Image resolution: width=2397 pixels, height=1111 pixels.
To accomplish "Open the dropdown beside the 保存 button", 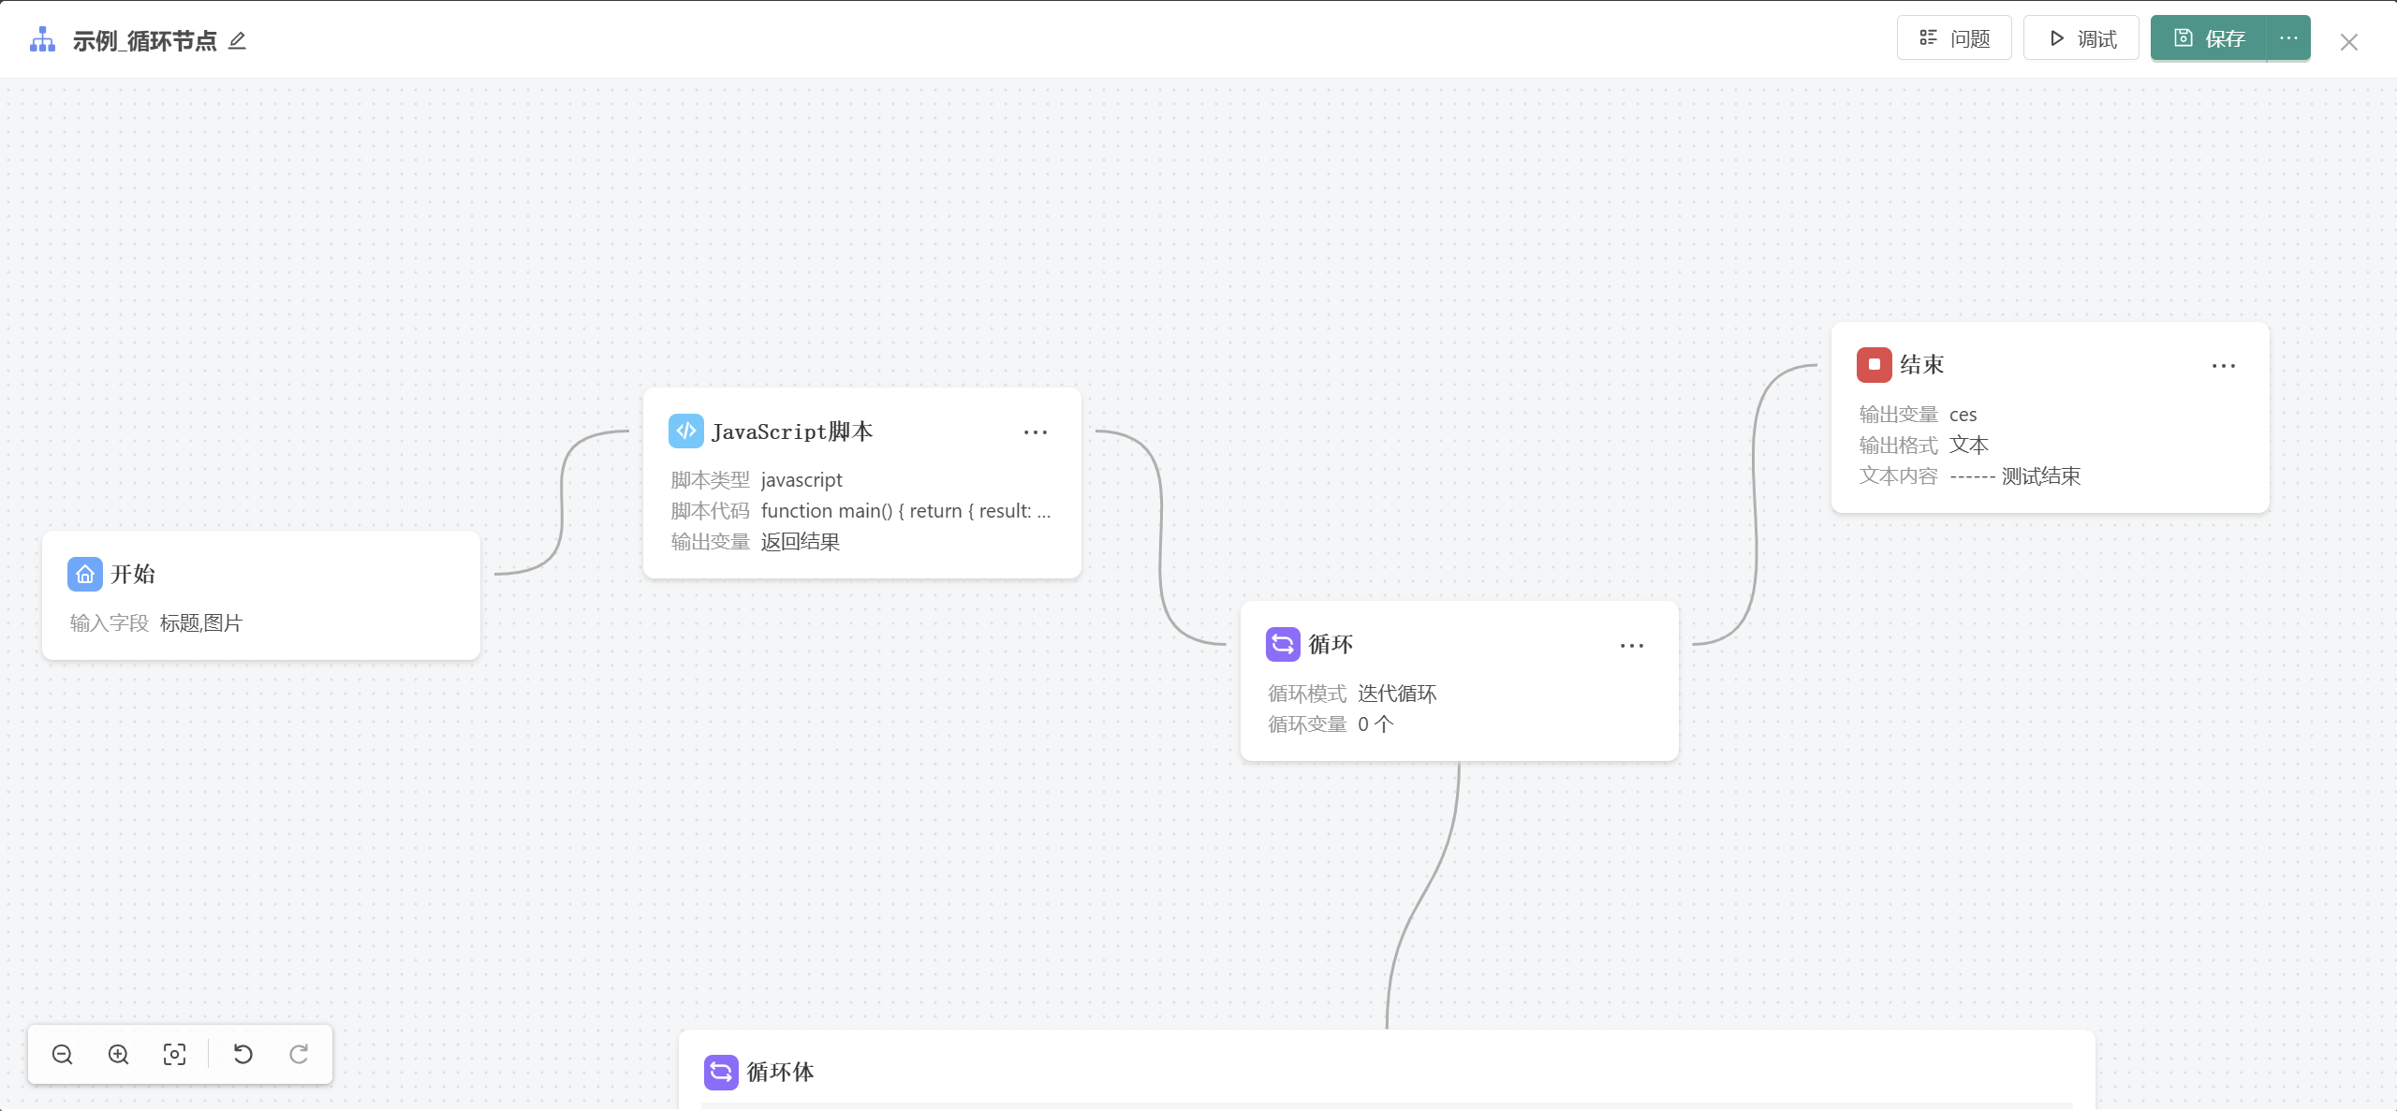I will pyautogui.click(x=2288, y=38).
